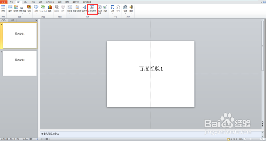
Task: Expand the 相册 dropdown arrow
Action: coord(29,13)
